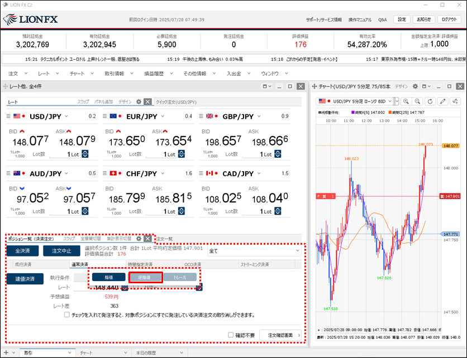
Task: Open the 注文 menu
Action: pyautogui.click(x=17, y=73)
